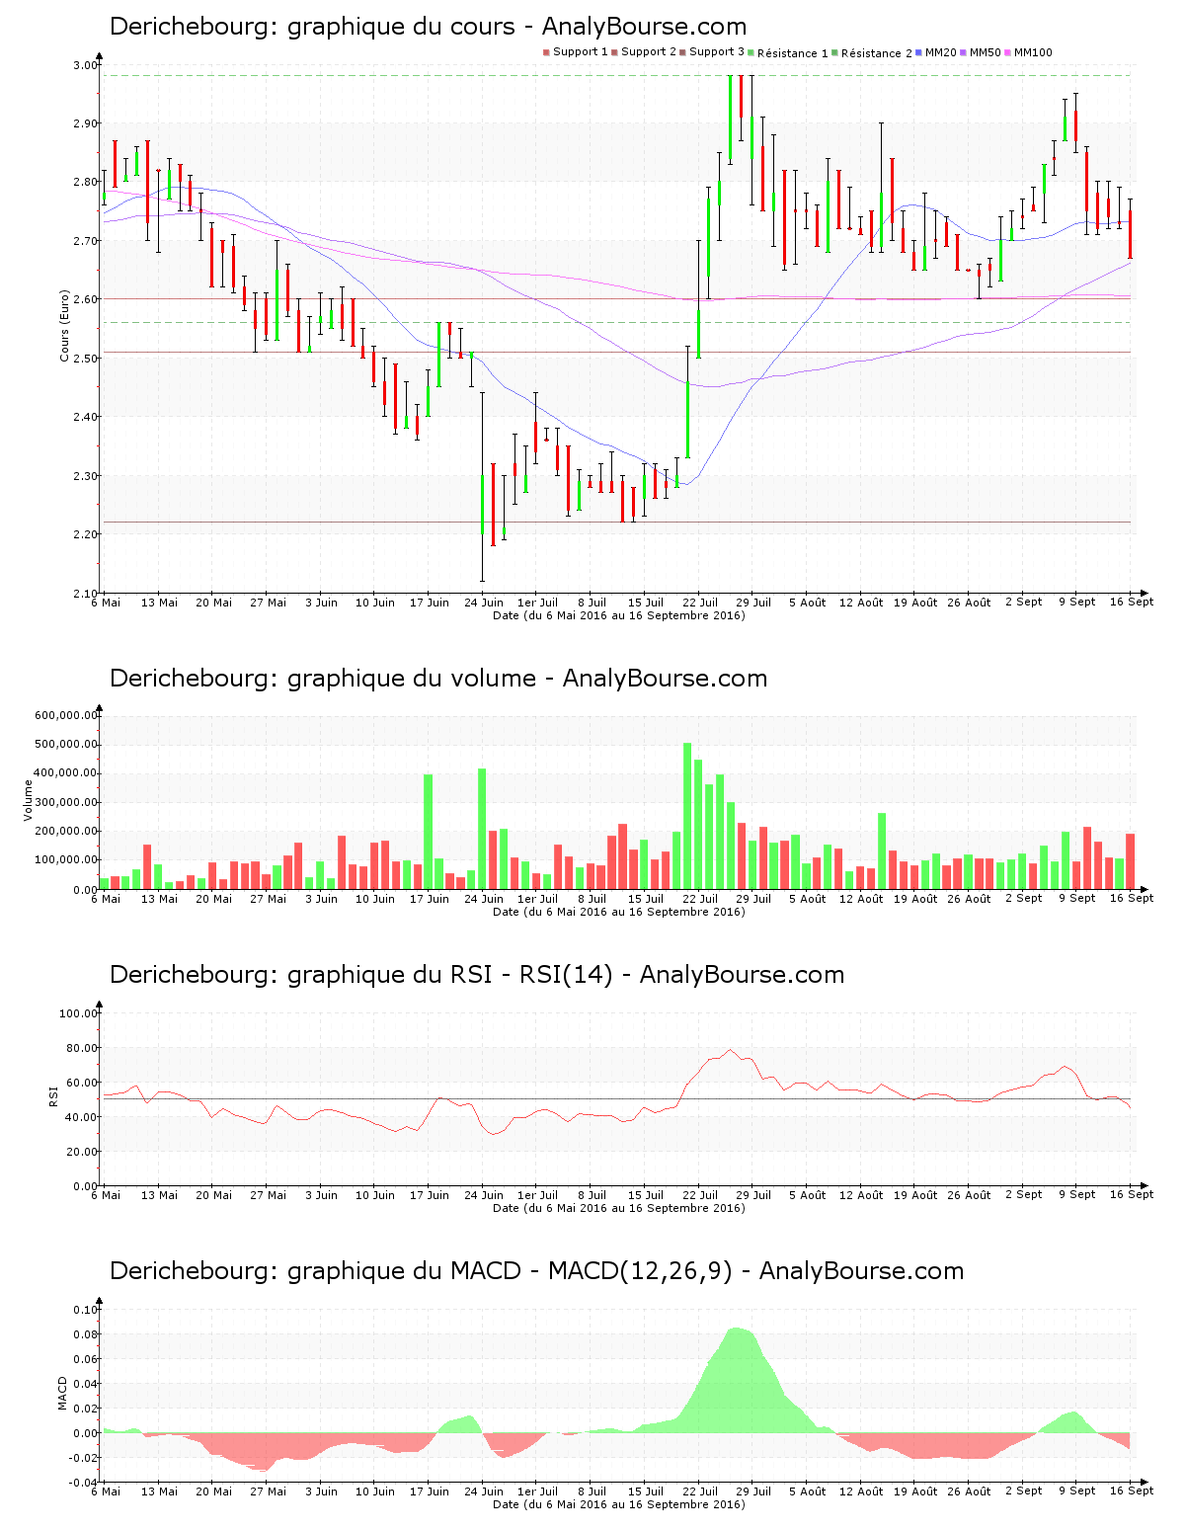Click the 2.60 value on price axis

click(86, 299)
